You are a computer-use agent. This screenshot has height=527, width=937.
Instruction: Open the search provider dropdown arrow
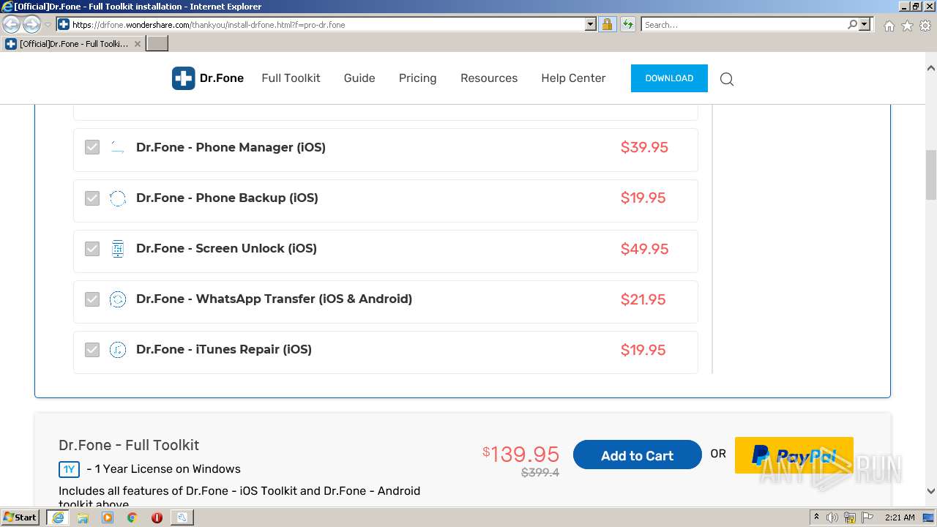click(865, 24)
